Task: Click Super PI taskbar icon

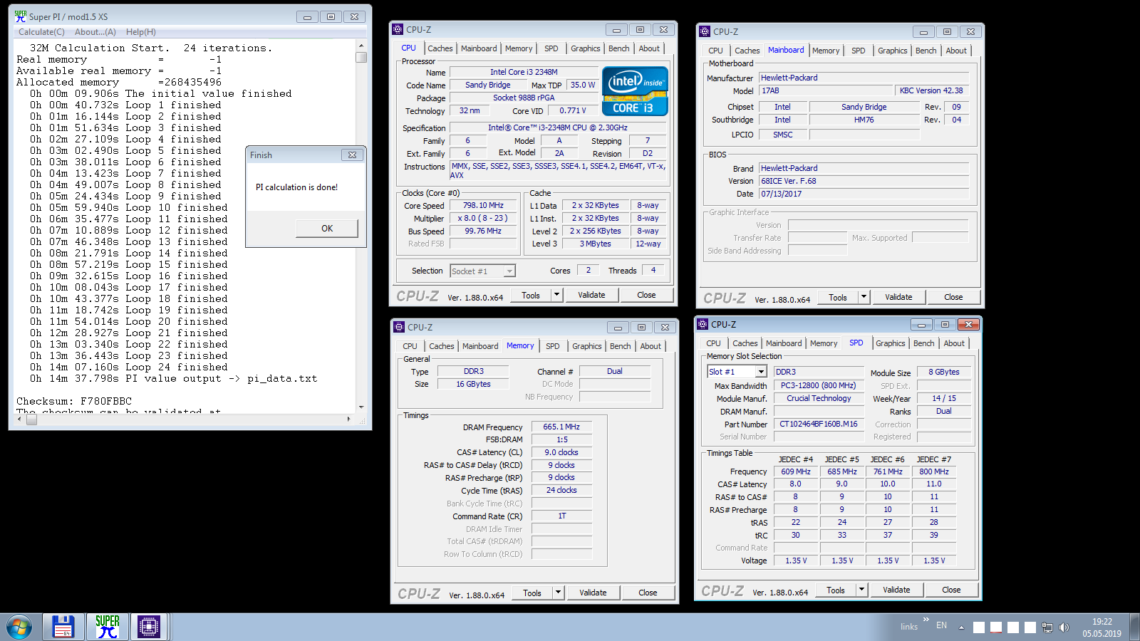Action: [108, 627]
